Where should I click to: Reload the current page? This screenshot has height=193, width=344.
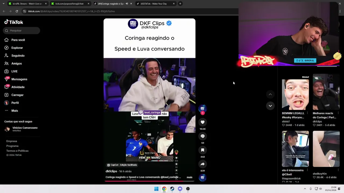(17, 11)
